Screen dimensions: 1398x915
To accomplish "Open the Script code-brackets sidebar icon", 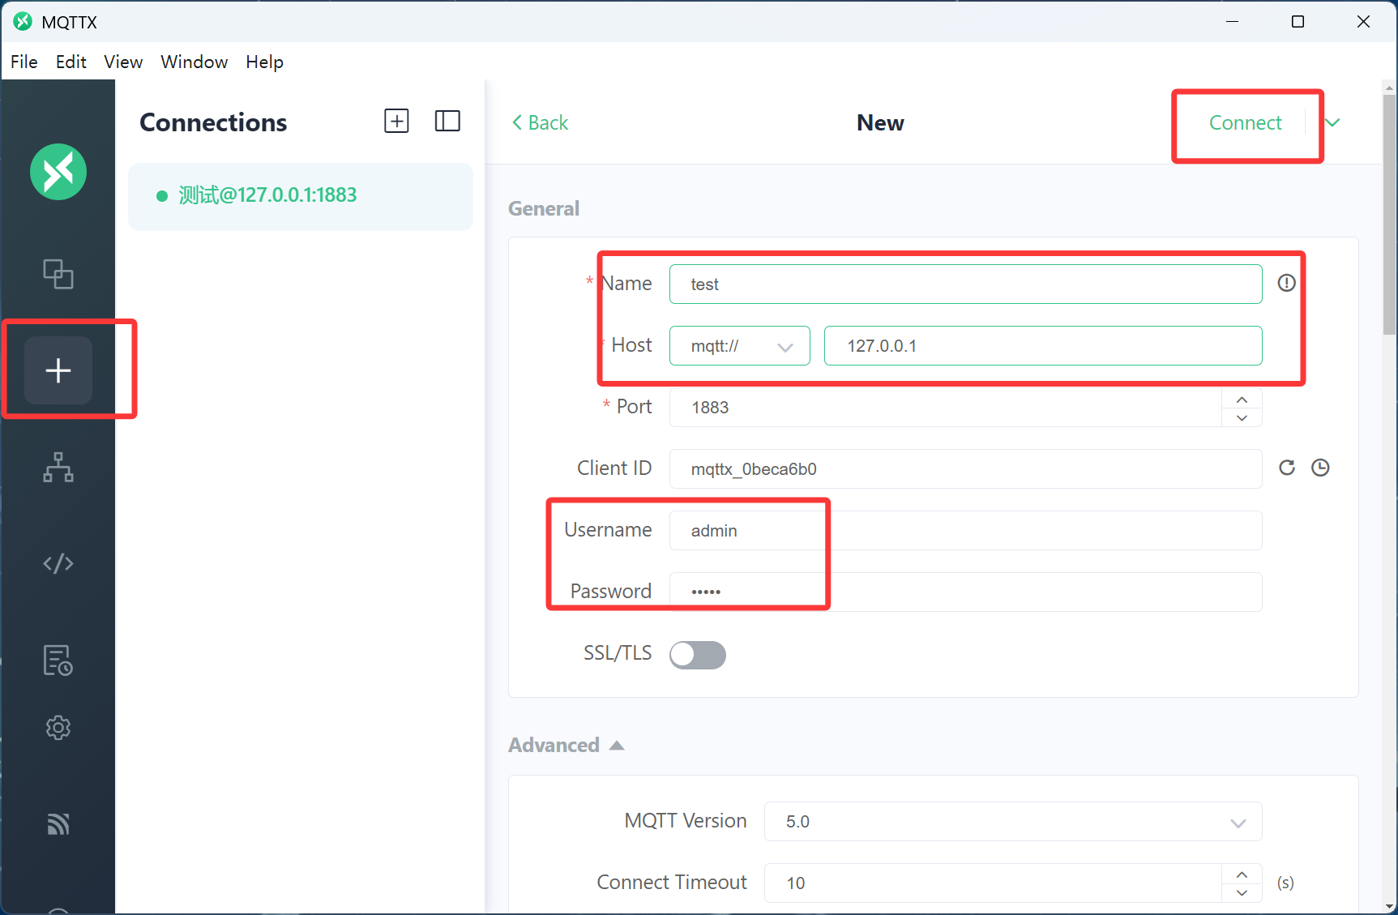I will tap(58, 563).
